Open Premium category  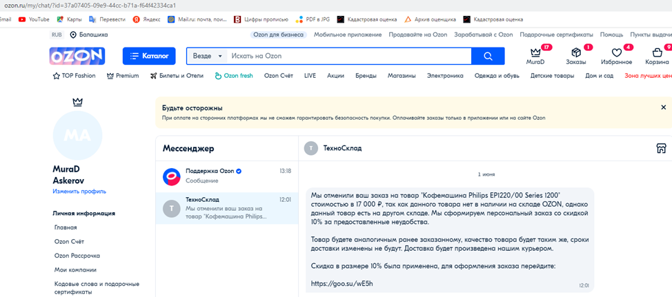(x=123, y=76)
